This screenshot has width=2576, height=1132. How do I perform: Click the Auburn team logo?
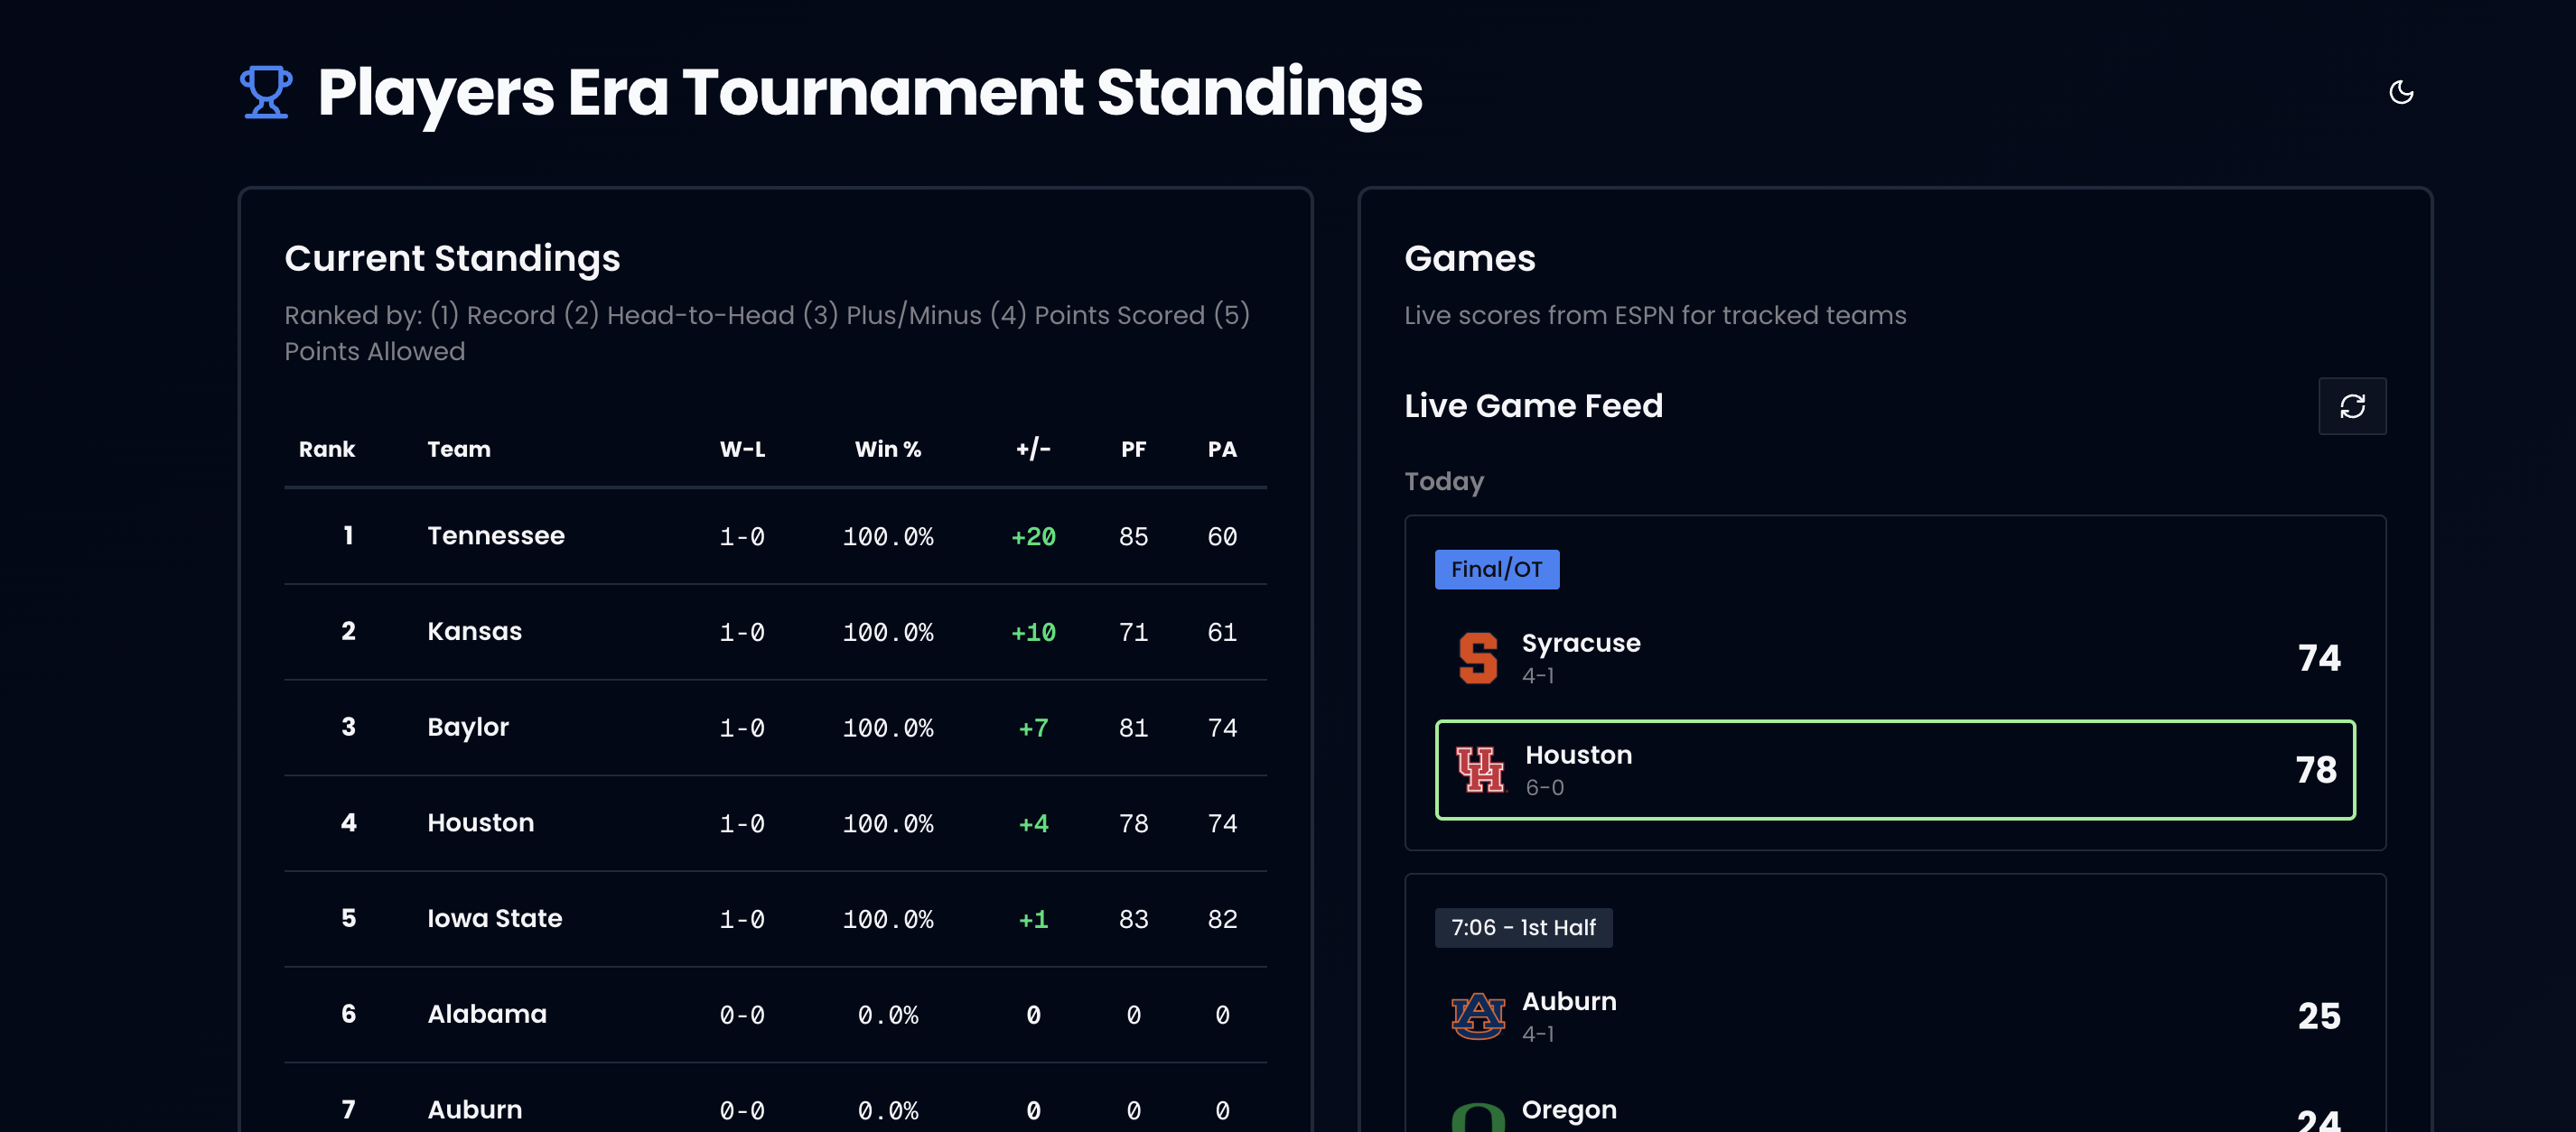(x=1477, y=1016)
